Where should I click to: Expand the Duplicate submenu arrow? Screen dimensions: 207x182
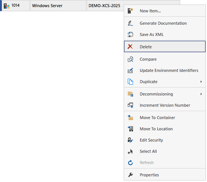tap(201, 82)
